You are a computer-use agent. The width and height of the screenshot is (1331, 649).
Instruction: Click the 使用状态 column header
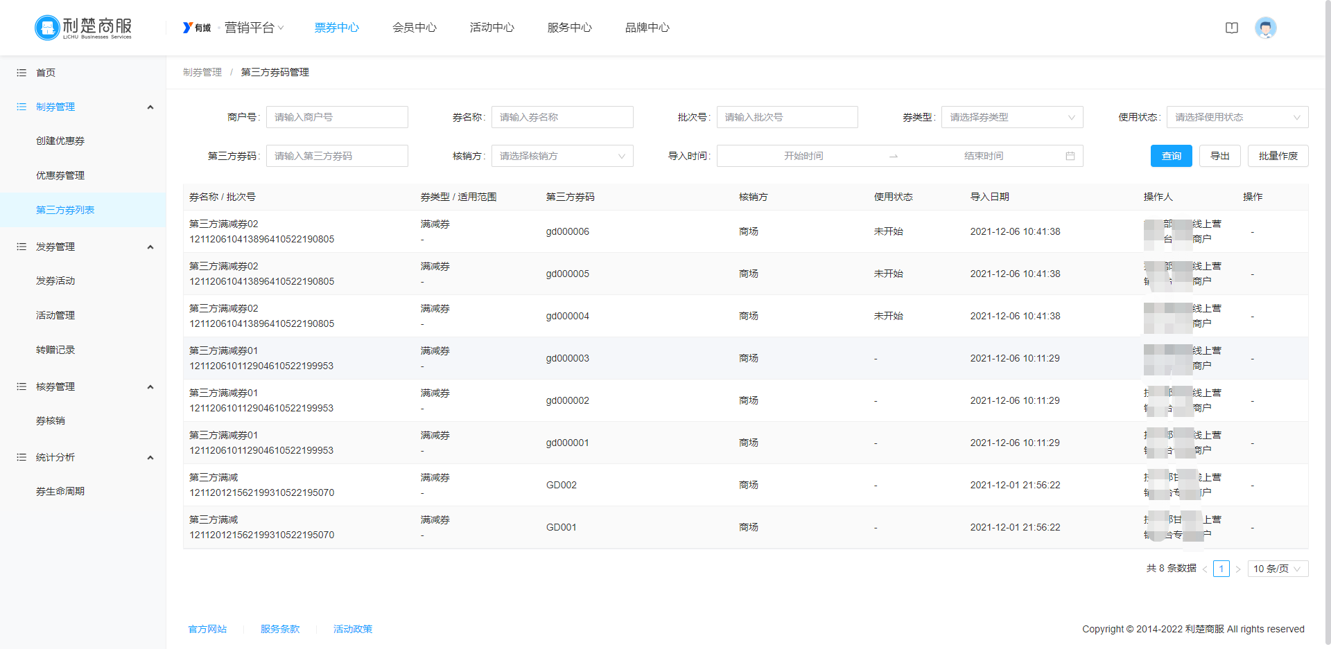[893, 197]
